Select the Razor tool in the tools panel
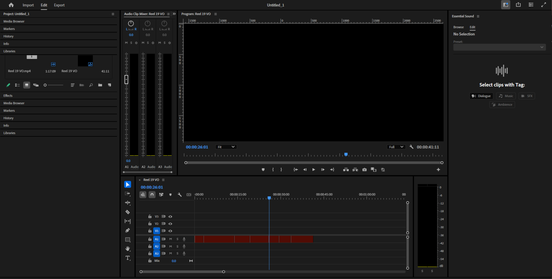 point(128,212)
